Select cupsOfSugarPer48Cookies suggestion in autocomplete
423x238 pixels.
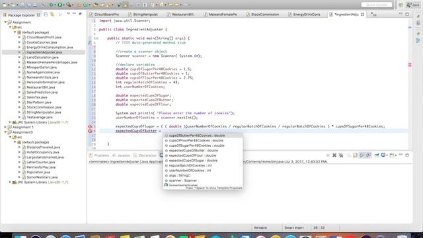click(203, 145)
